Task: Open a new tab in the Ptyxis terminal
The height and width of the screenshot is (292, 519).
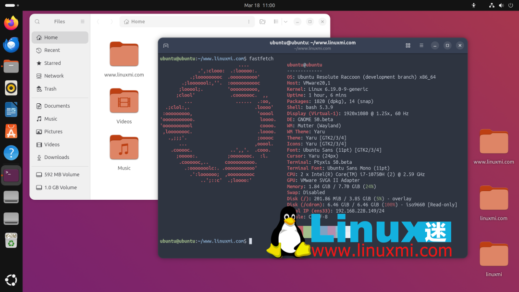Action: tap(165, 45)
